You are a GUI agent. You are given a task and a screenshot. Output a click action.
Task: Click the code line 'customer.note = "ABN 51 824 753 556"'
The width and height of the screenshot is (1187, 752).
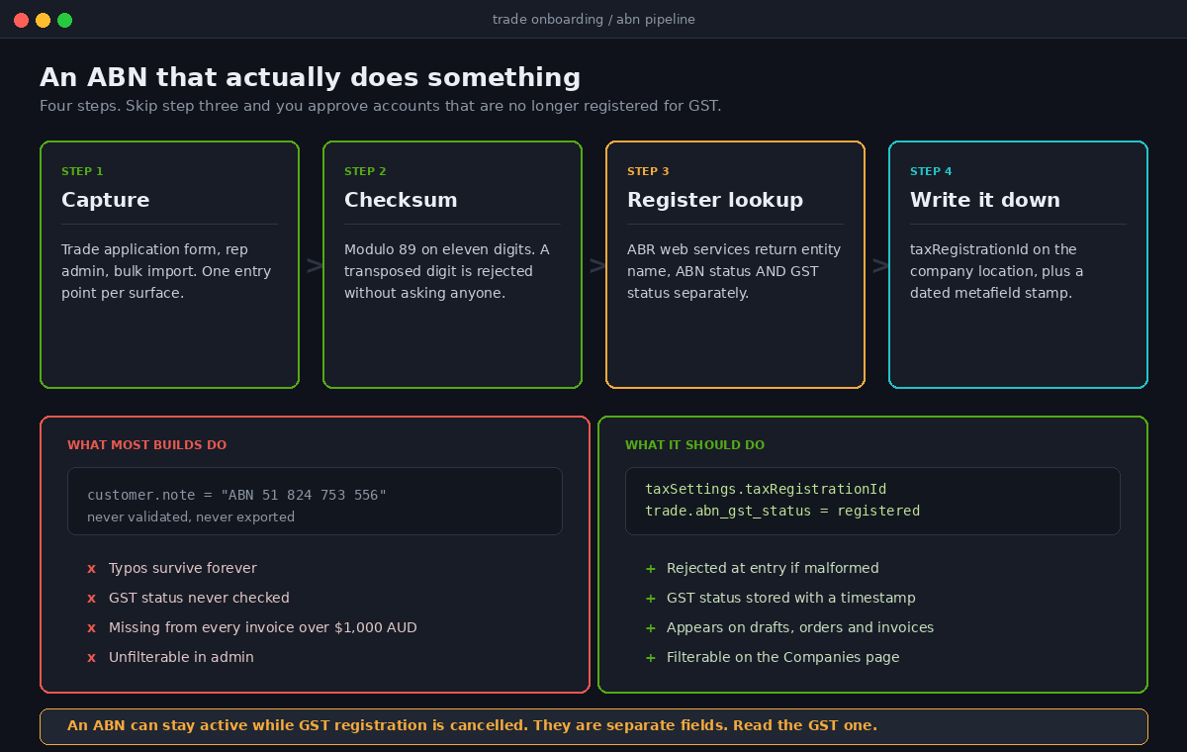[x=236, y=495]
